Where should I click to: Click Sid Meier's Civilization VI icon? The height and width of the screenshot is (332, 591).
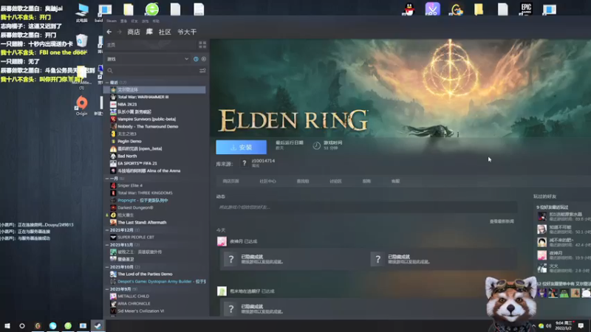pyautogui.click(x=113, y=311)
